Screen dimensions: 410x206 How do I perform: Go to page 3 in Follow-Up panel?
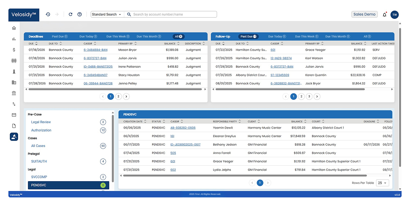tap(309, 96)
